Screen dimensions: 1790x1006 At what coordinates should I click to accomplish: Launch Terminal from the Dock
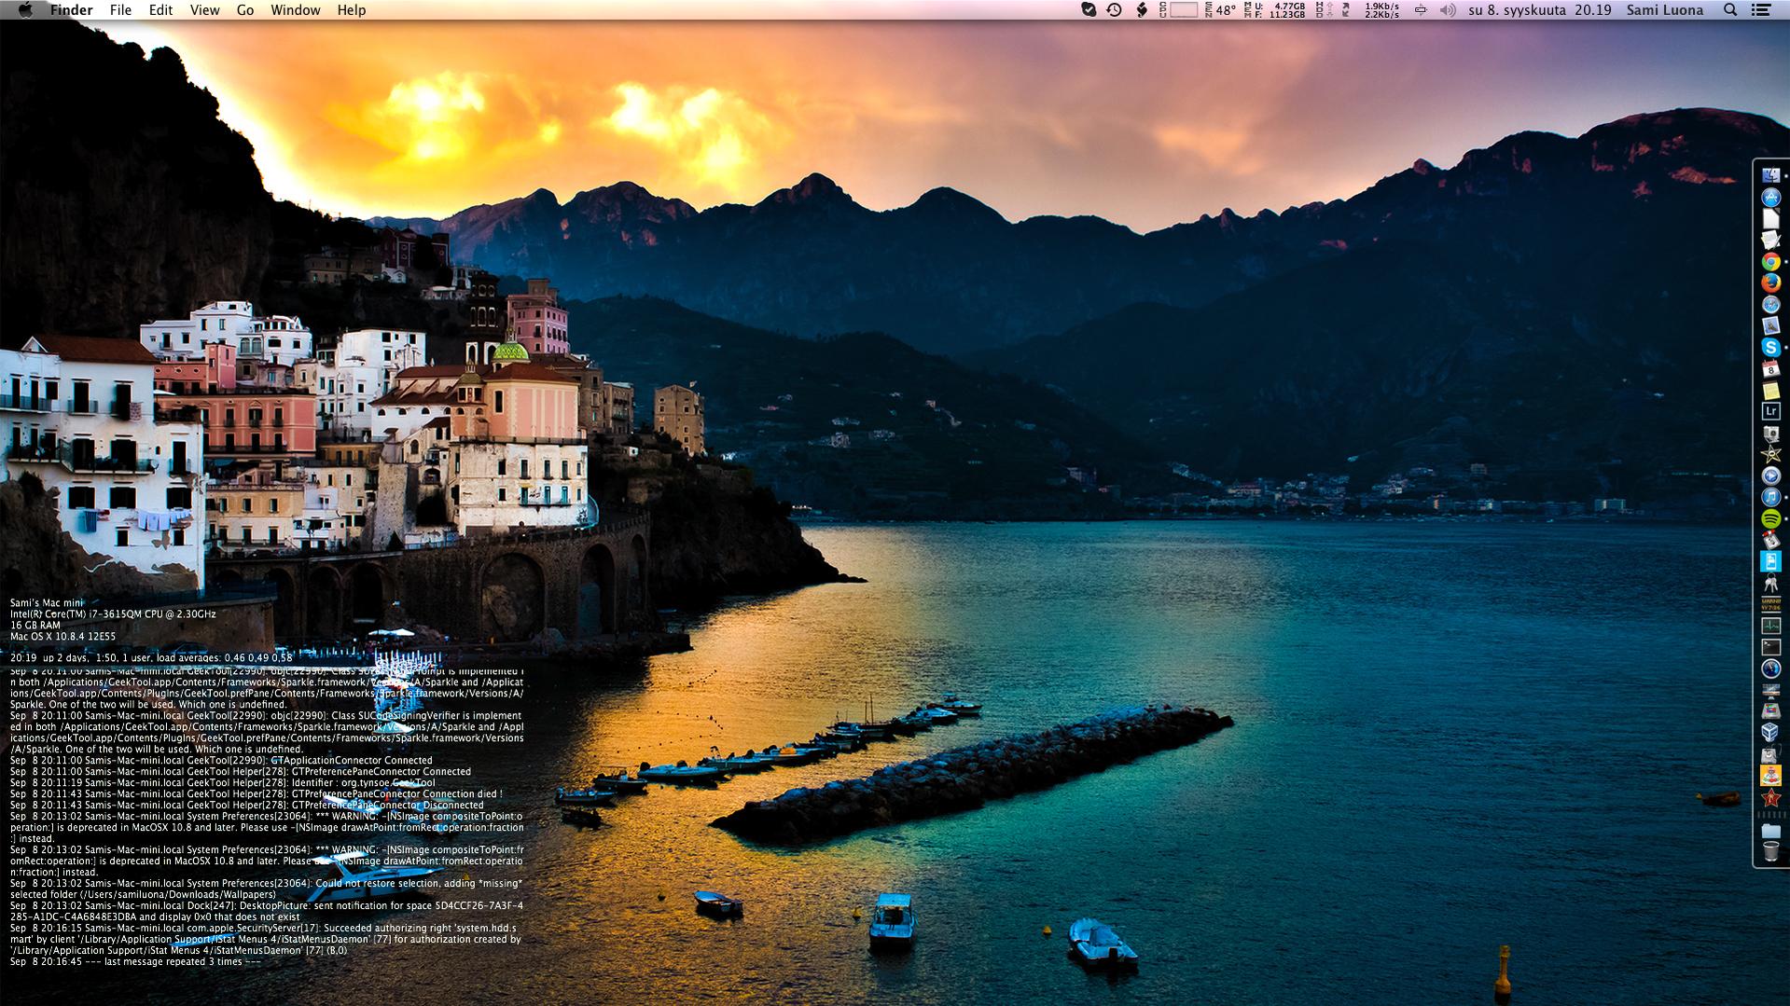tap(1770, 647)
